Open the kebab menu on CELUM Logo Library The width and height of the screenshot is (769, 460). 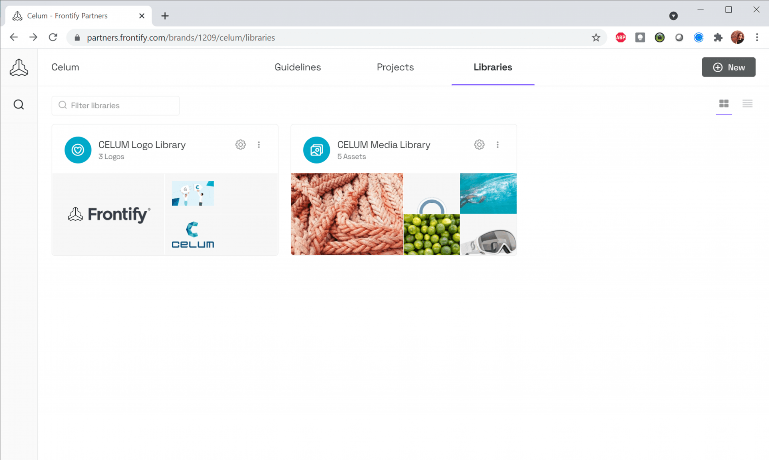click(259, 145)
